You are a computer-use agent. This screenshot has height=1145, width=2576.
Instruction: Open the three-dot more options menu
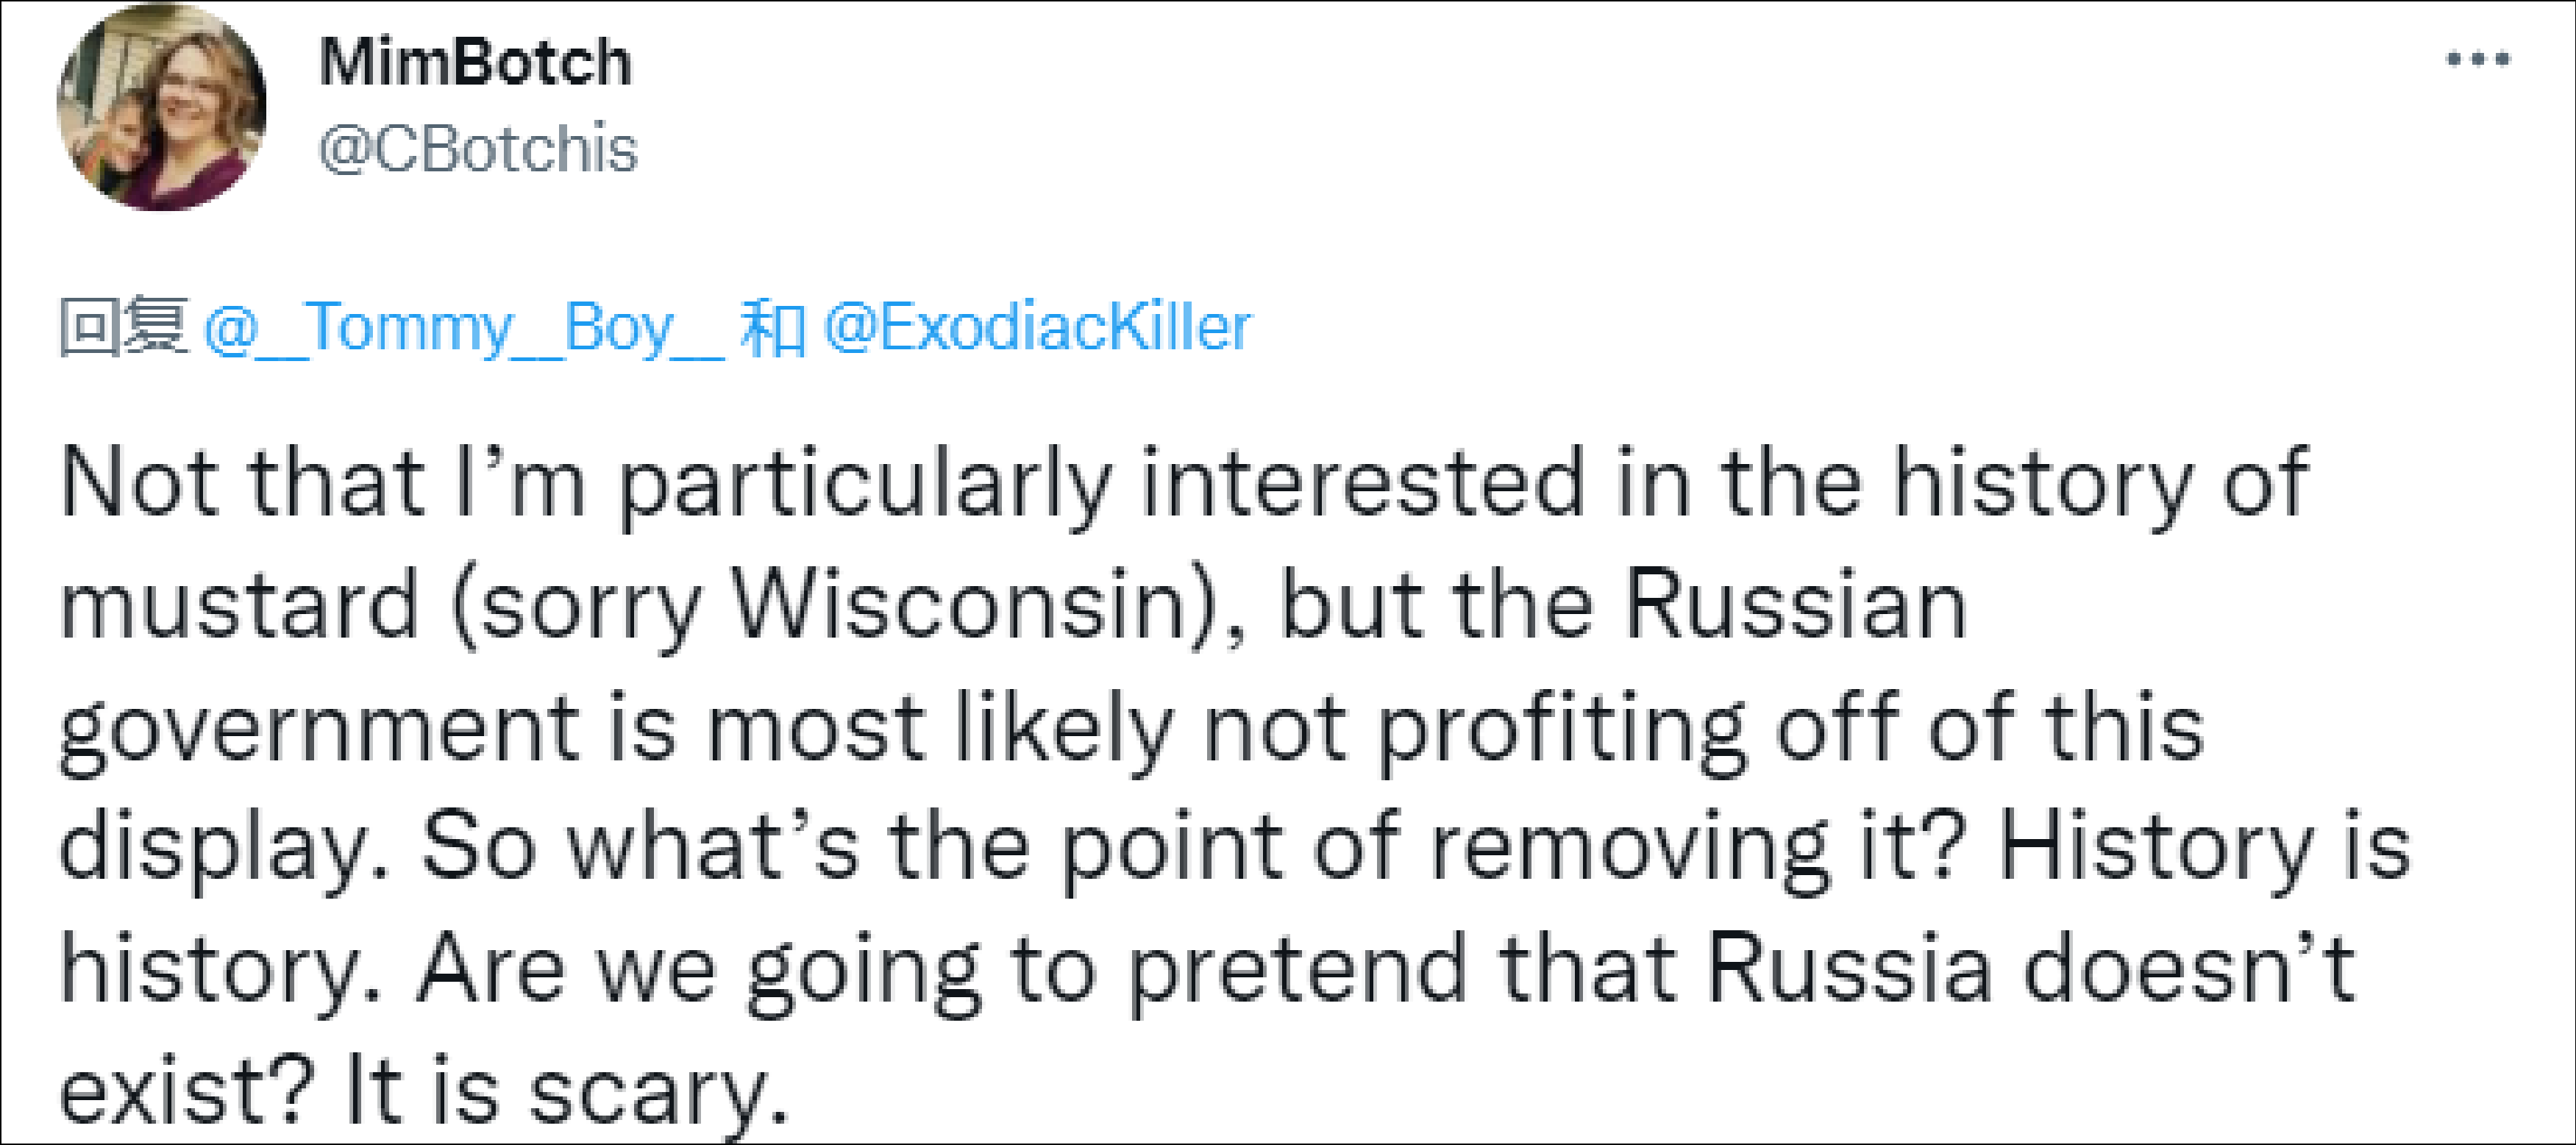coord(2478,59)
